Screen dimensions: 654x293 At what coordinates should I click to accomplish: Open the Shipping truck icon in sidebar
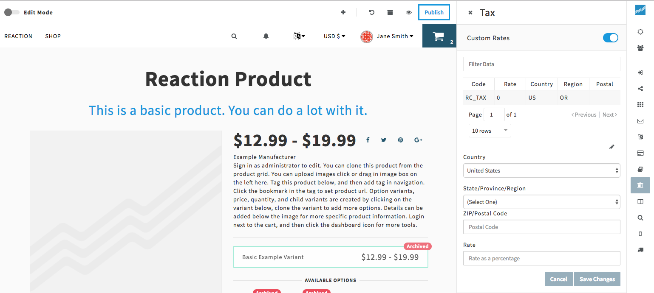[x=640, y=250]
